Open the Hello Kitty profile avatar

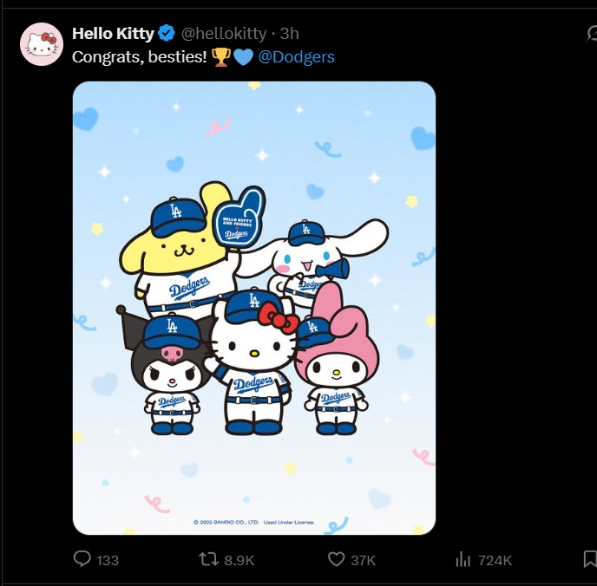click(42, 44)
